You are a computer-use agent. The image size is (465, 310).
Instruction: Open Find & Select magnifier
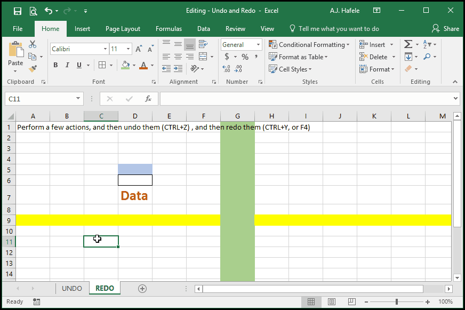[x=427, y=57]
